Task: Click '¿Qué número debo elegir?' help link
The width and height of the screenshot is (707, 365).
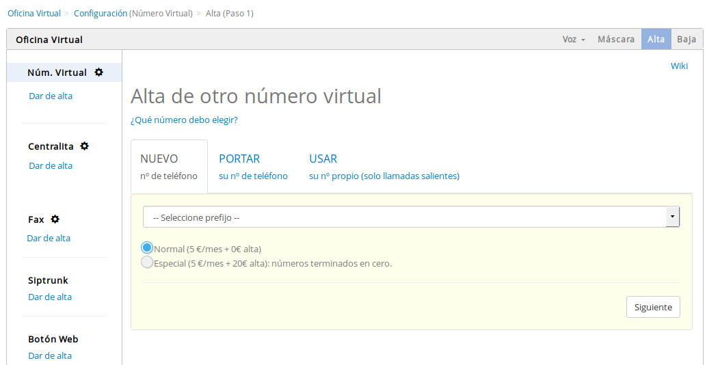Action: click(x=184, y=120)
